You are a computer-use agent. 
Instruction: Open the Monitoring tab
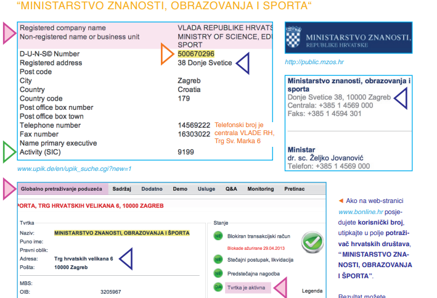[x=261, y=189]
